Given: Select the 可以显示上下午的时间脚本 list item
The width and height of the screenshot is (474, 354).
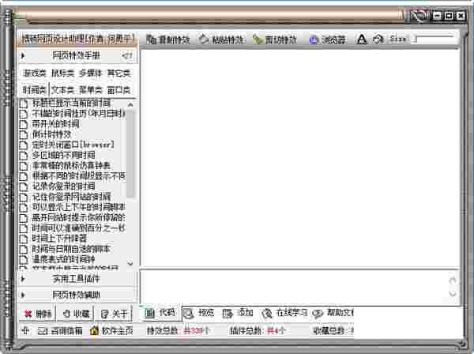Looking at the screenshot, I should [72, 207].
